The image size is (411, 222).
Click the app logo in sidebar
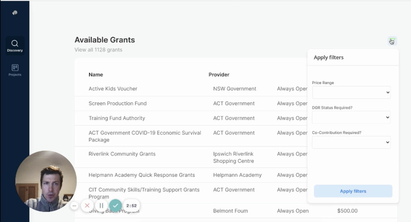(x=15, y=12)
